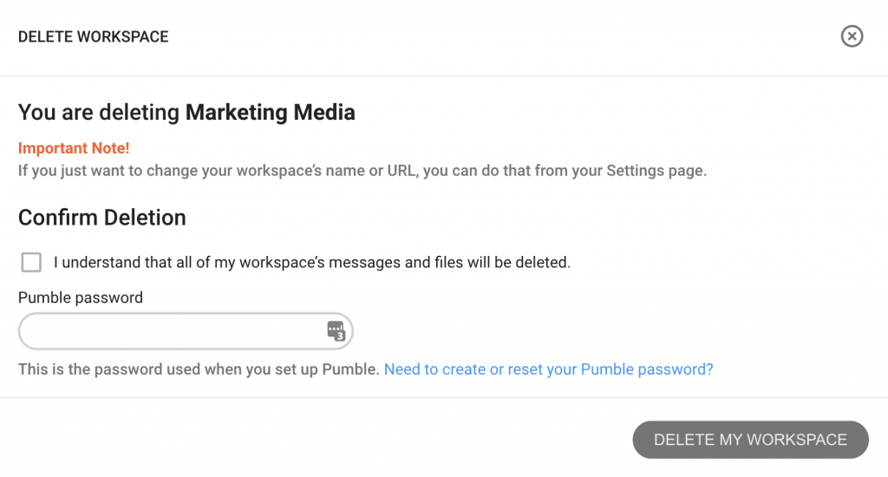Image resolution: width=888 pixels, height=477 pixels.
Task: Click the "Settings page" words in the note
Action: tap(656, 171)
